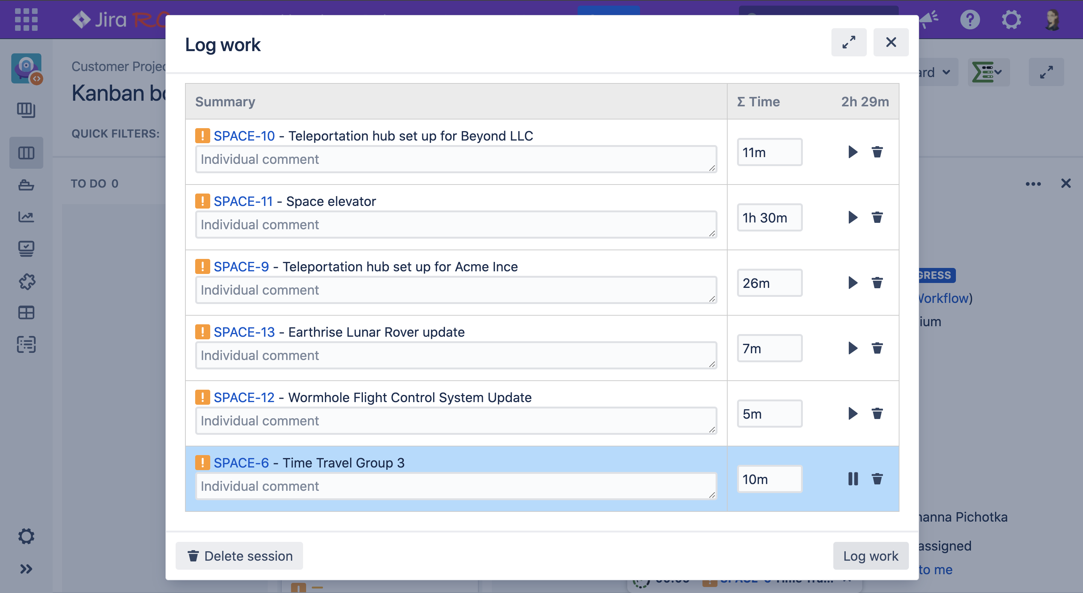Screen dimensions: 1083x593
Task: Open the three-dot more options menu
Action: [1034, 184]
